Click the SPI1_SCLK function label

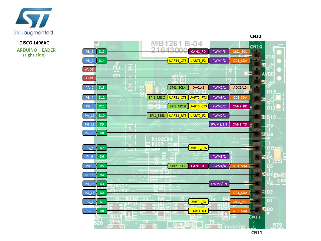(178, 88)
